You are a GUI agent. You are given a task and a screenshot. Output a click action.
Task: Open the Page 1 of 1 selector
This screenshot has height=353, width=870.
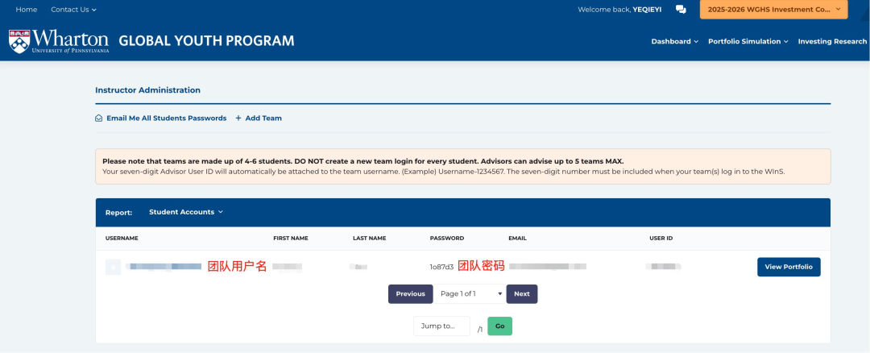pyautogui.click(x=470, y=293)
